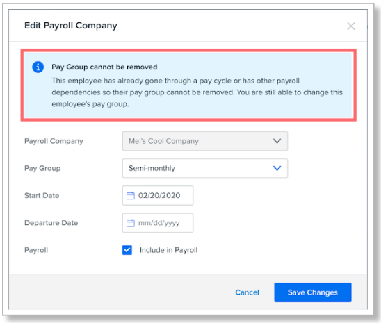Viewport: 381px width, 323px height.
Task: Expand the Payroll Company chevron arrow
Action: pyautogui.click(x=277, y=141)
